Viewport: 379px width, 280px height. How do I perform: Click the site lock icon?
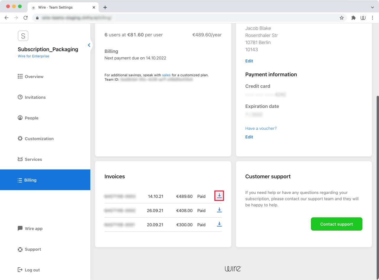tap(37, 18)
